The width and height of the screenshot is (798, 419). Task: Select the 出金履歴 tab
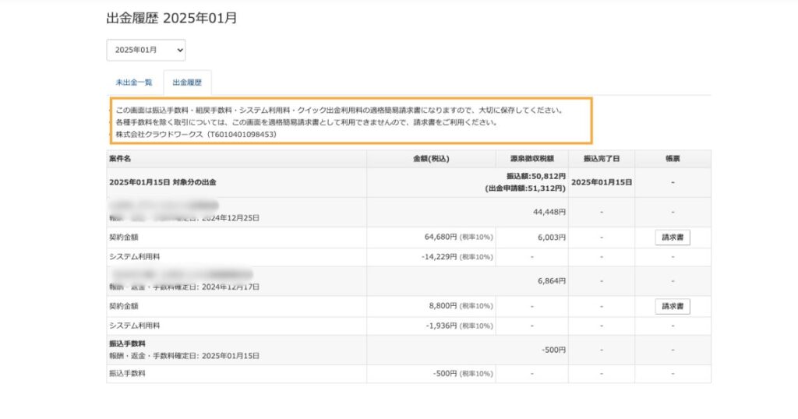tap(187, 83)
